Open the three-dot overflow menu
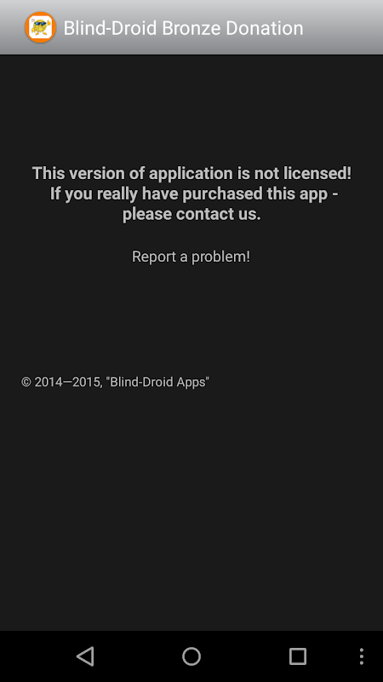Screen dimensions: 383x682 click(361, 656)
